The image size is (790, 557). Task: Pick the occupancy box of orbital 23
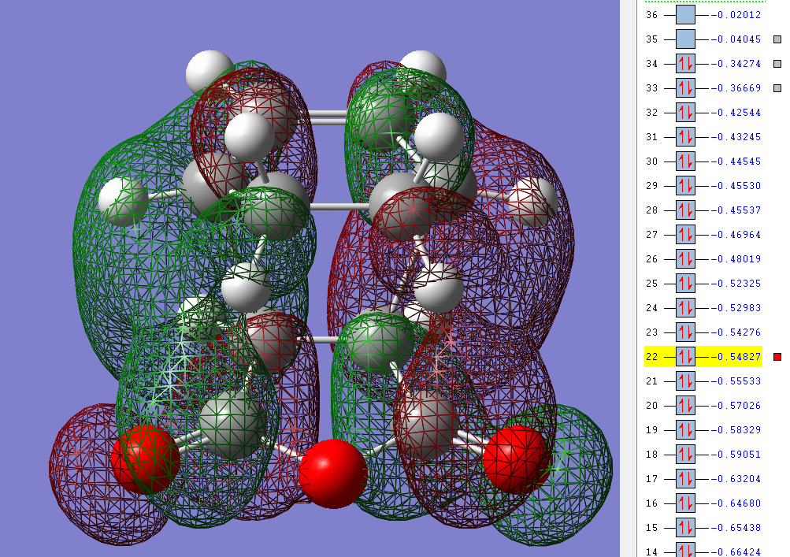pos(685,332)
